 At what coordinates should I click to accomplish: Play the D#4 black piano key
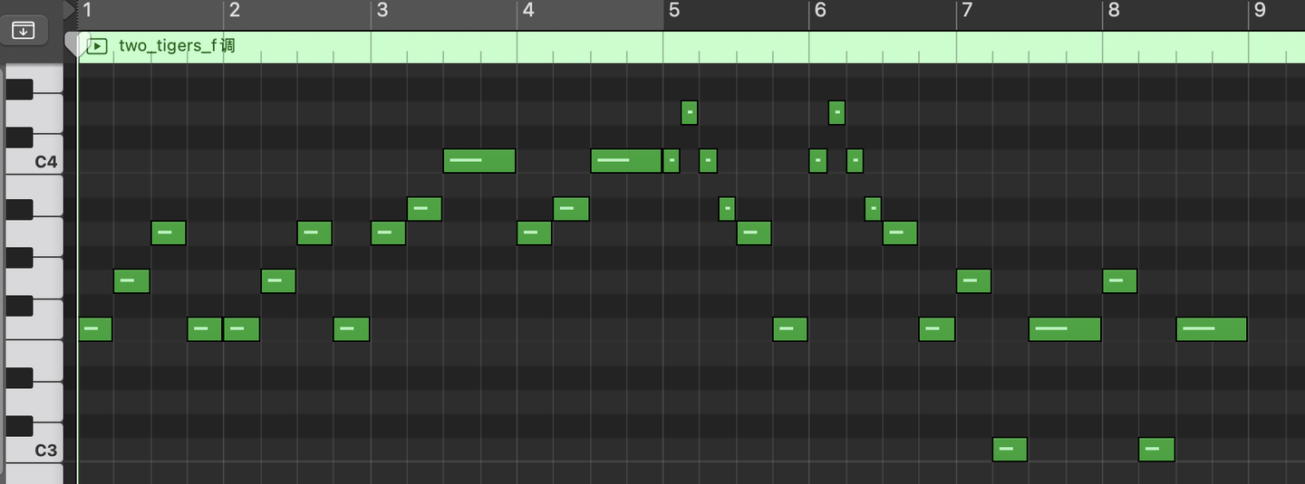(x=19, y=89)
